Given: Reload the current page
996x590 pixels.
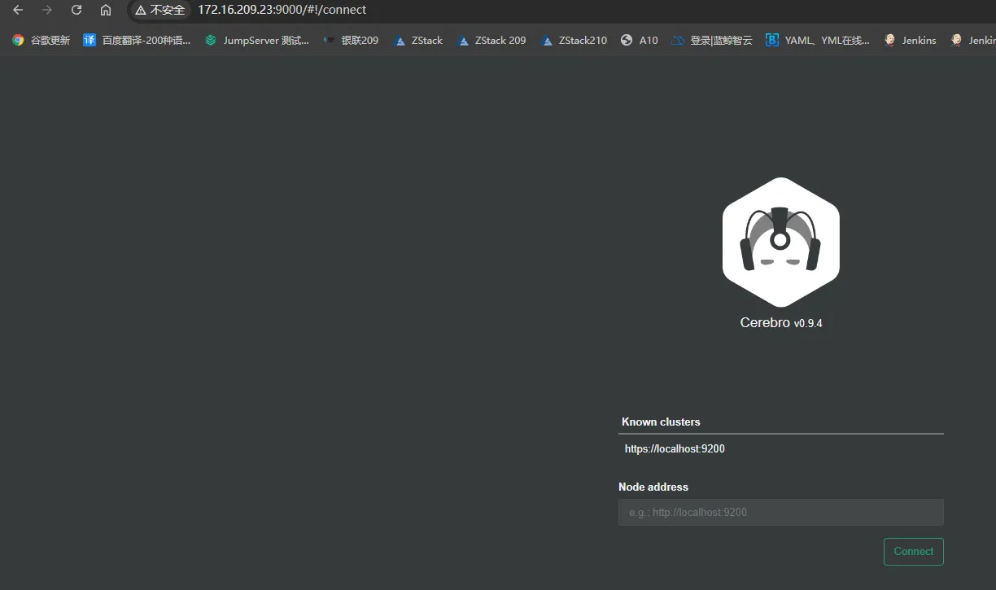Looking at the screenshot, I should click(x=76, y=10).
